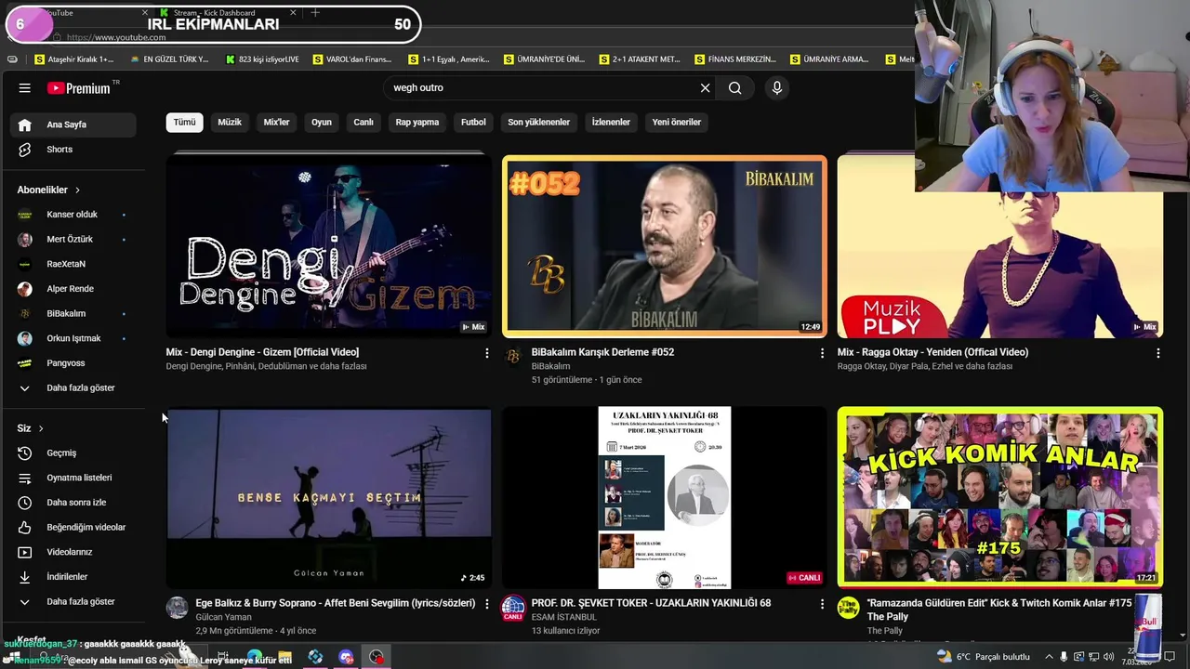Select the Yeni öneriler chip
Viewport: 1190px width, 669px height.
pos(677,123)
